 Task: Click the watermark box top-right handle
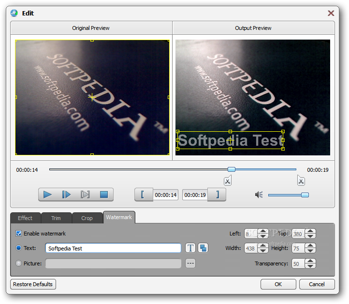283,132
